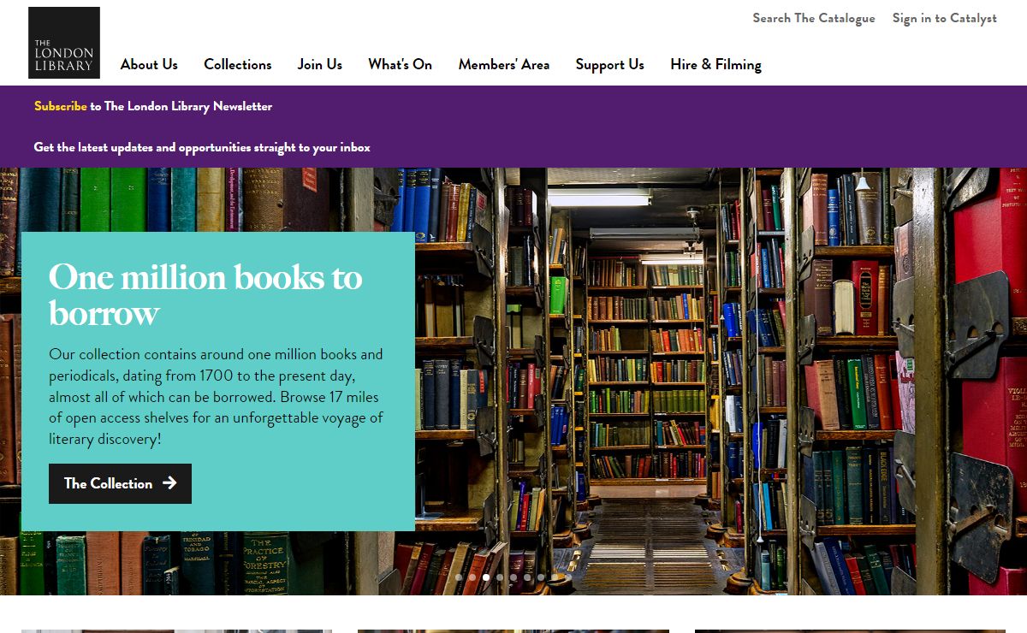Click The London Library logo

[x=64, y=43]
